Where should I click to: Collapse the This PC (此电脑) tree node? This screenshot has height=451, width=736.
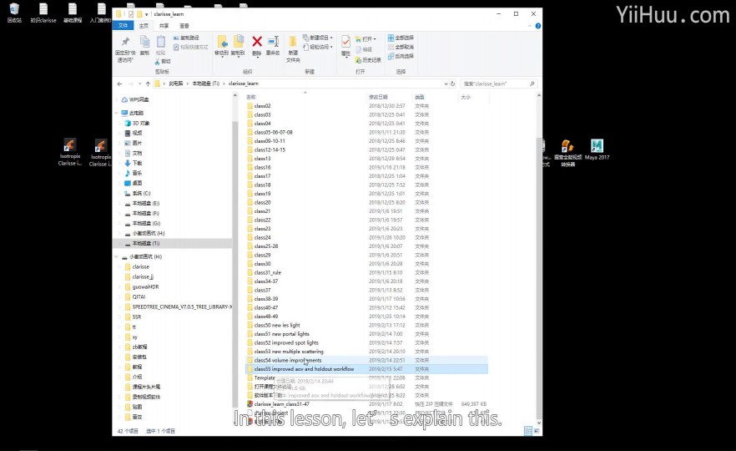click(x=117, y=113)
